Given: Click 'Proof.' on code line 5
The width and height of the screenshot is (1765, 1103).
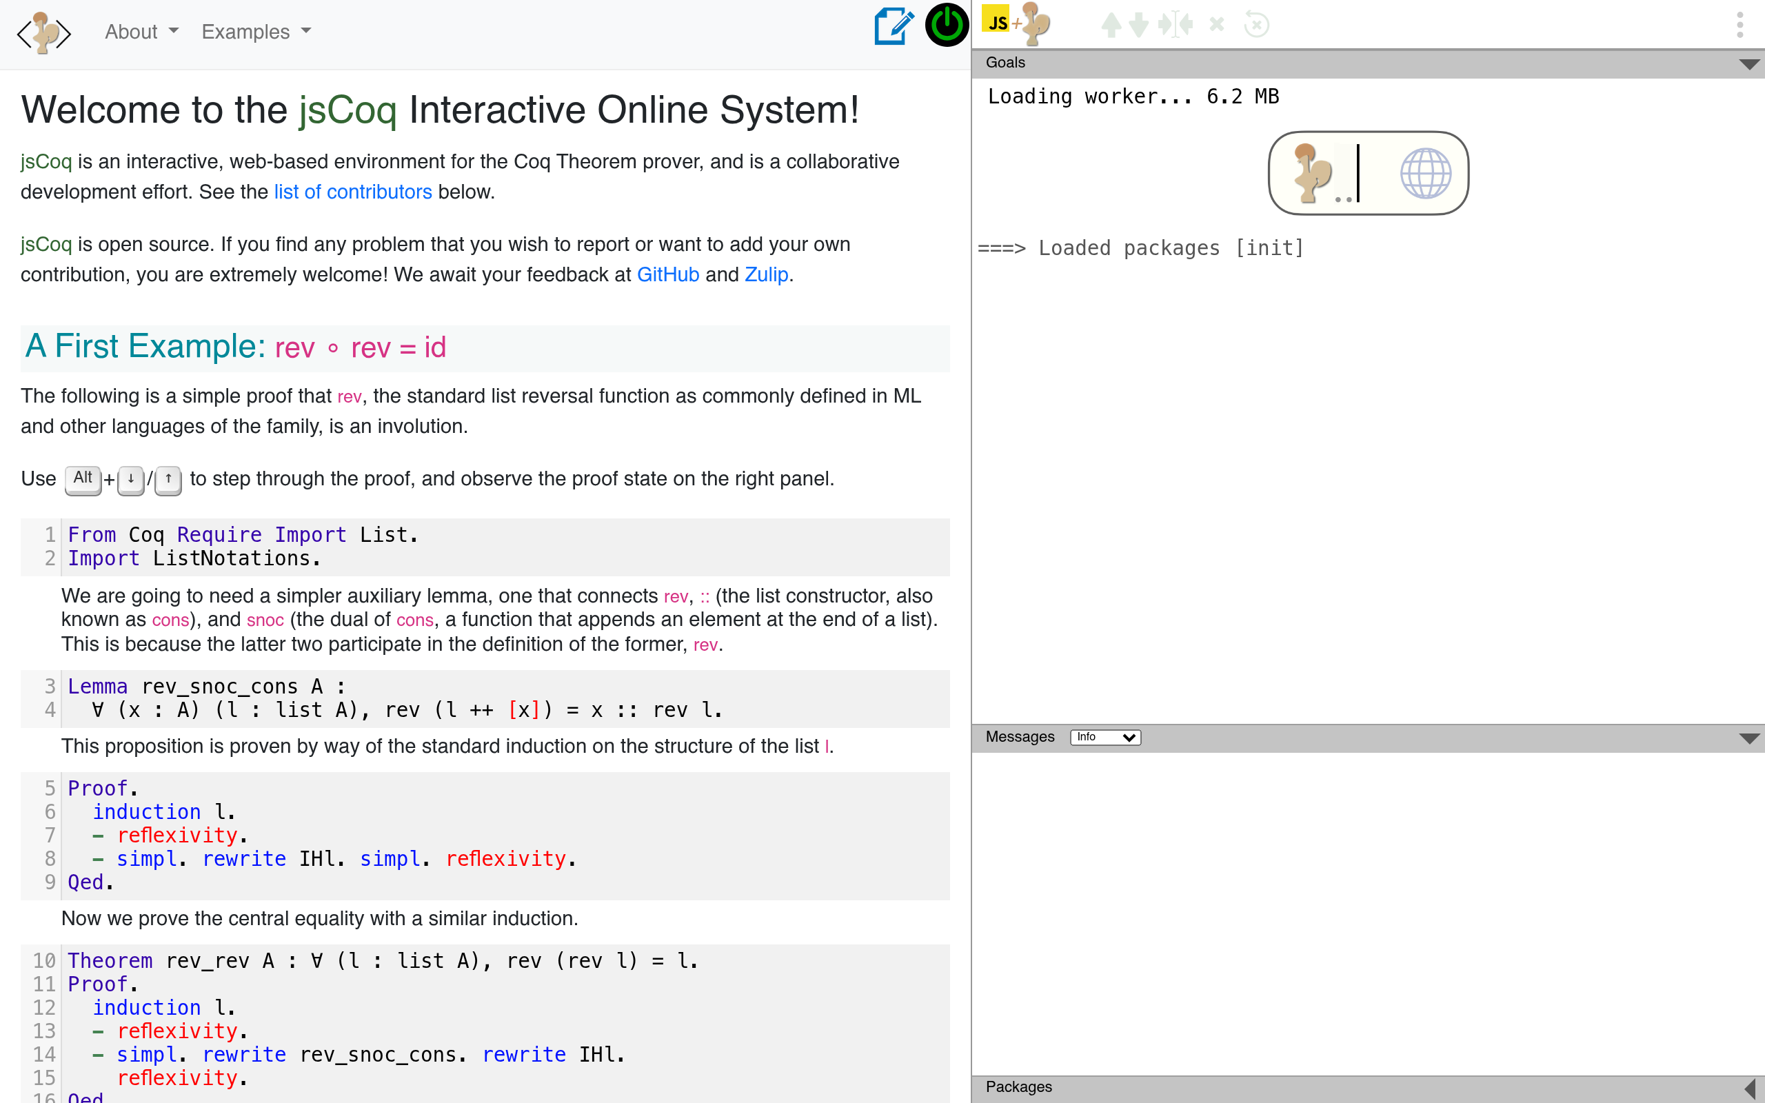Looking at the screenshot, I should [x=103, y=789].
